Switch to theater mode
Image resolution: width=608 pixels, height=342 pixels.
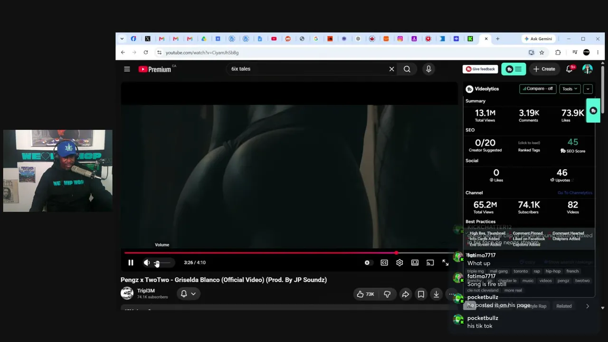415,263
